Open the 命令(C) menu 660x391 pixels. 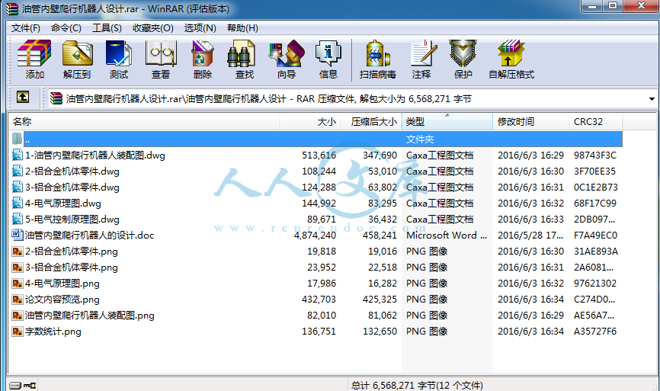point(66,28)
